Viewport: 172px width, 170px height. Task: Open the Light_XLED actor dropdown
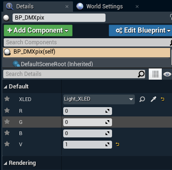tap(99, 99)
